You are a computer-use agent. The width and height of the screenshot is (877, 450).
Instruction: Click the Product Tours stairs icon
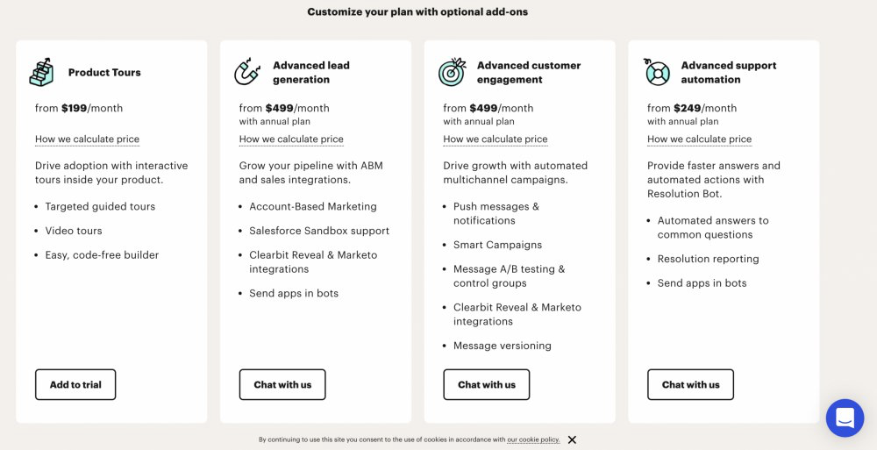click(x=41, y=73)
